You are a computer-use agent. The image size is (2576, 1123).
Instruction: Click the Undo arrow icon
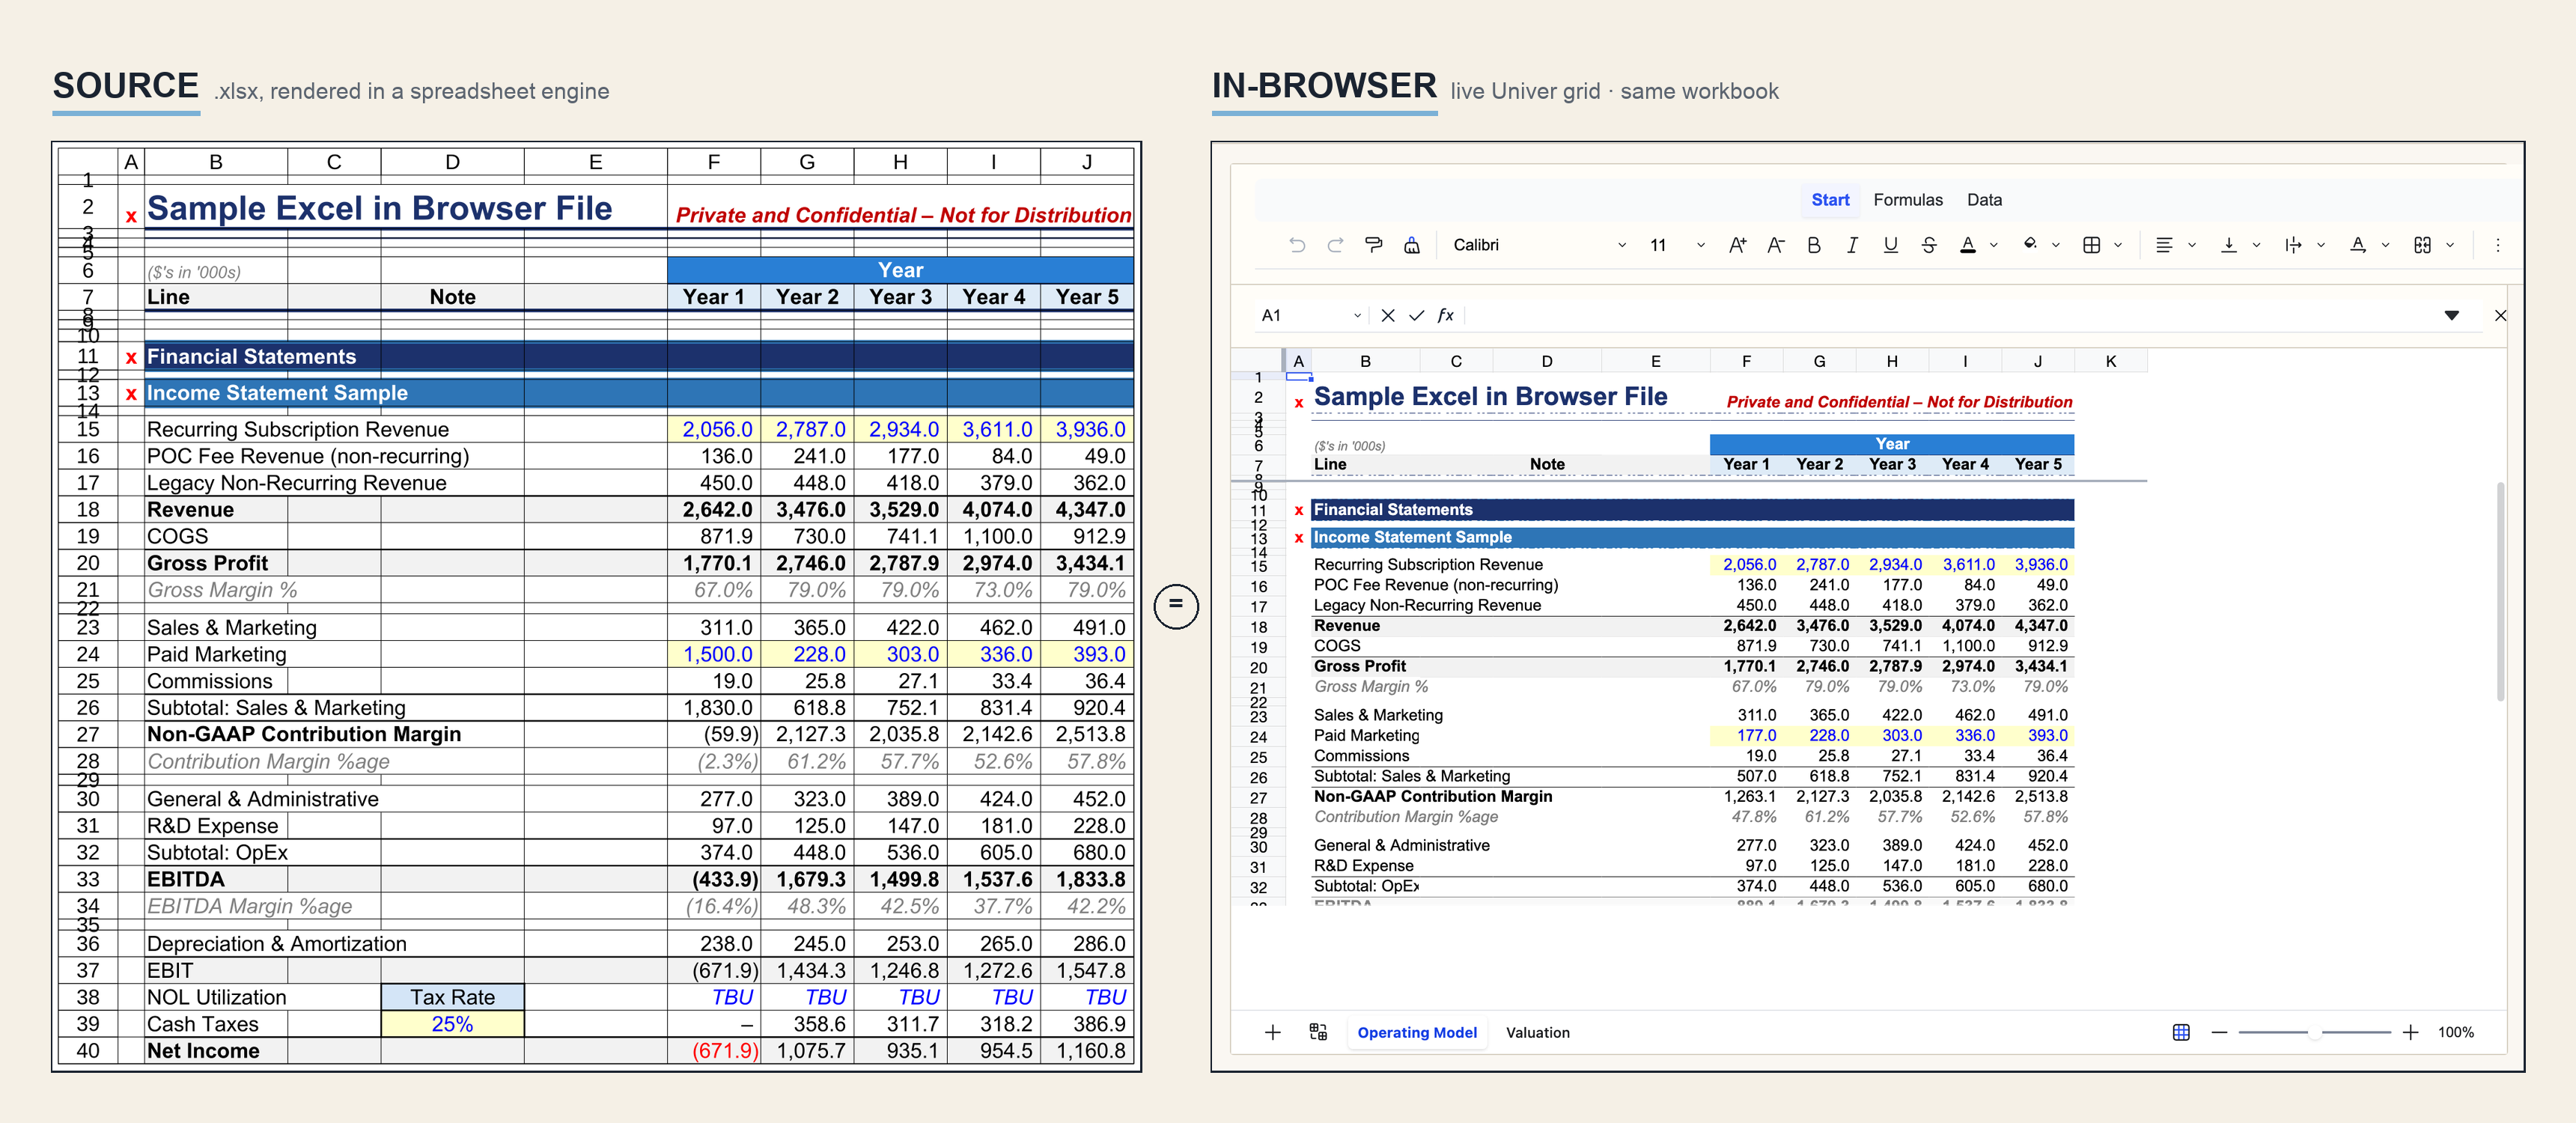[1297, 245]
